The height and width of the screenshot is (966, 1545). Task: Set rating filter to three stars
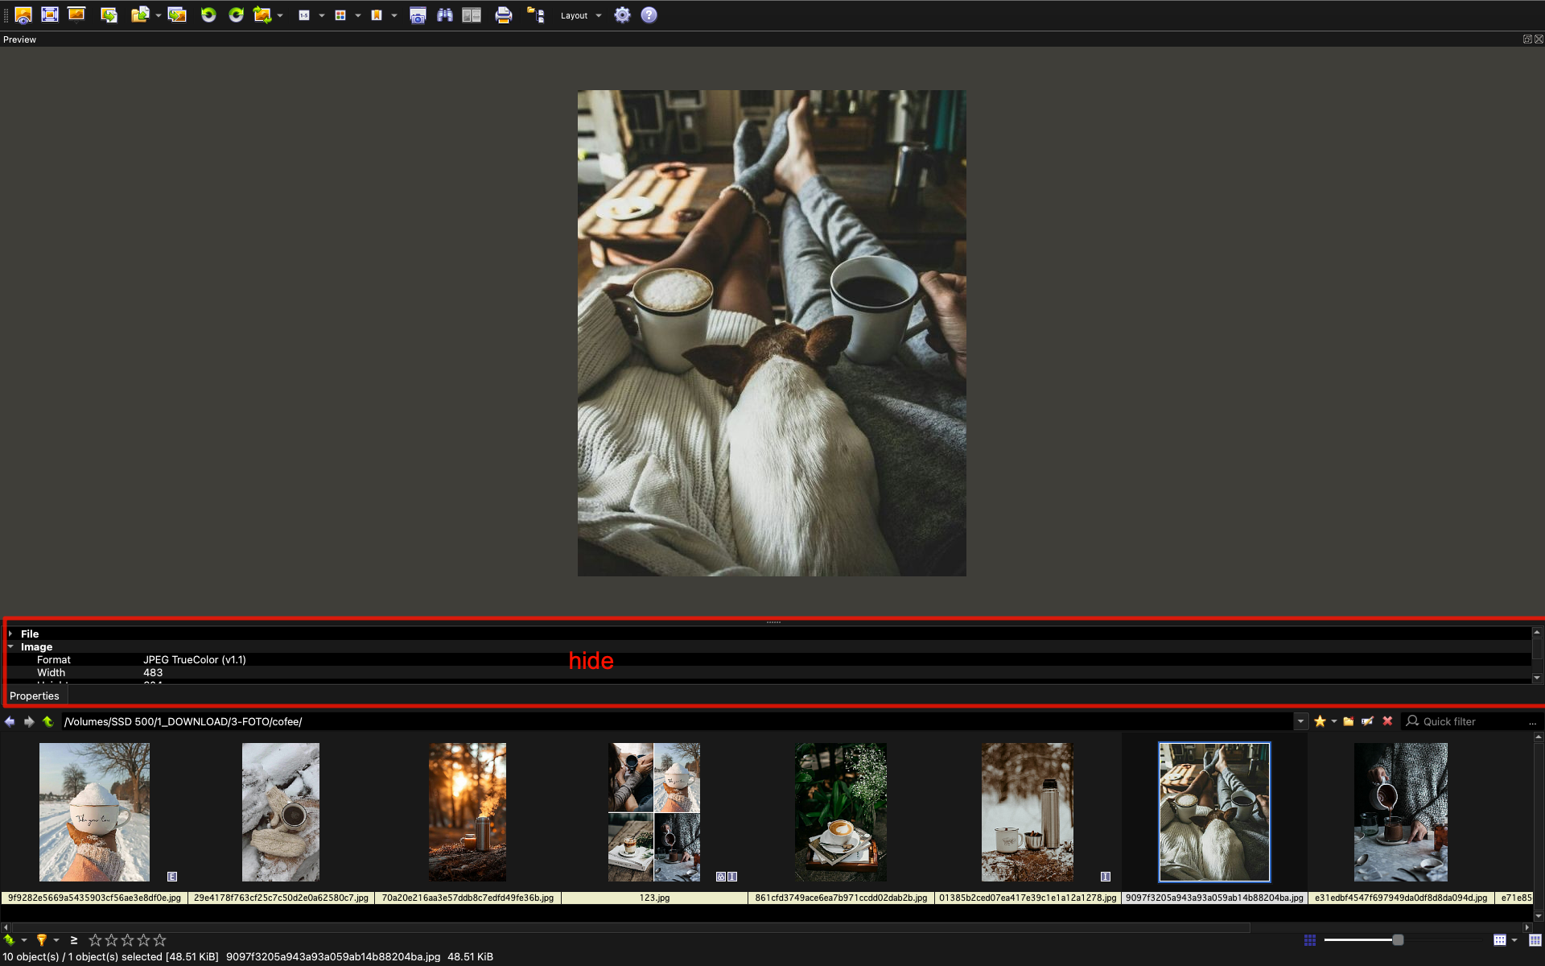(x=127, y=939)
